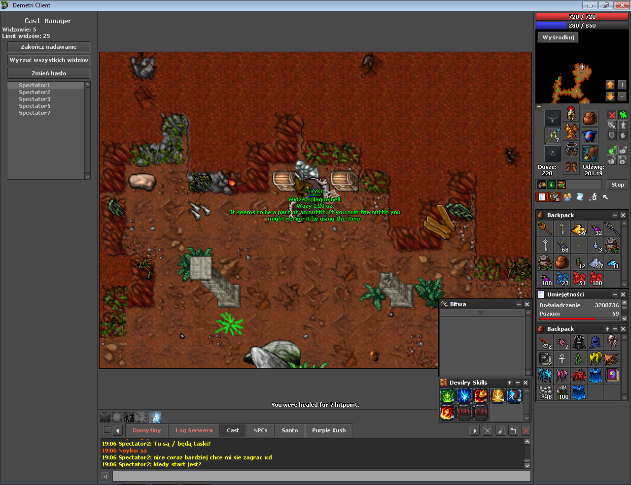Open the options wrench icon

pyautogui.click(x=593, y=197)
